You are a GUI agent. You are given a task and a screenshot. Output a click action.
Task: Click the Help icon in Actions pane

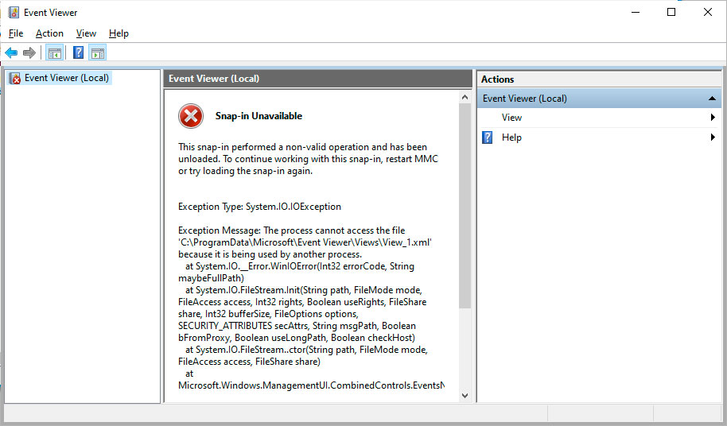point(488,137)
